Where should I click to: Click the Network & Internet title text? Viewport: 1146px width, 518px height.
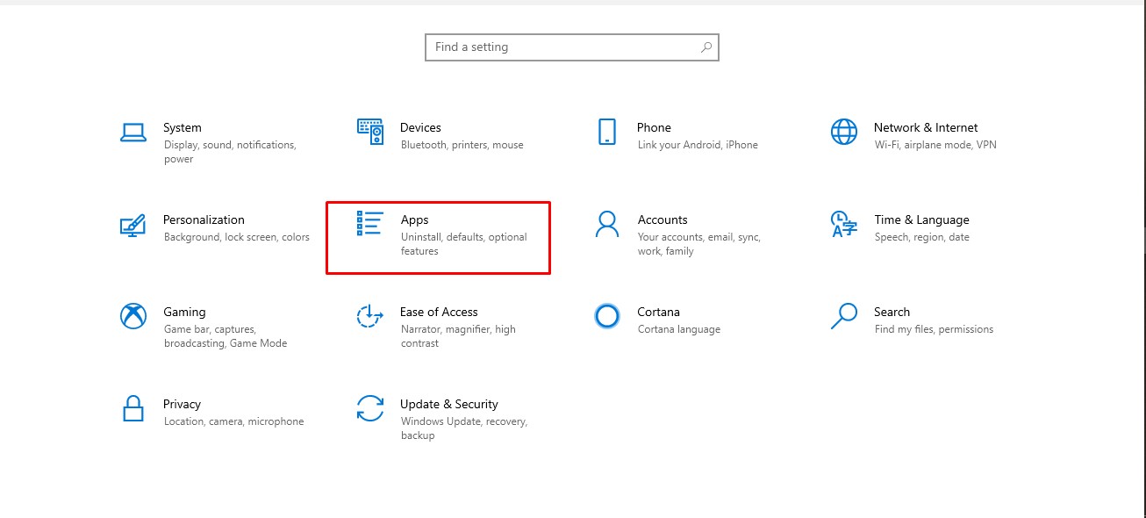pyautogui.click(x=925, y=127)
